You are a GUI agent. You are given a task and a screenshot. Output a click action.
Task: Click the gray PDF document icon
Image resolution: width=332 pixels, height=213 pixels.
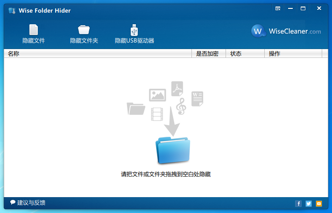point(177,88)
